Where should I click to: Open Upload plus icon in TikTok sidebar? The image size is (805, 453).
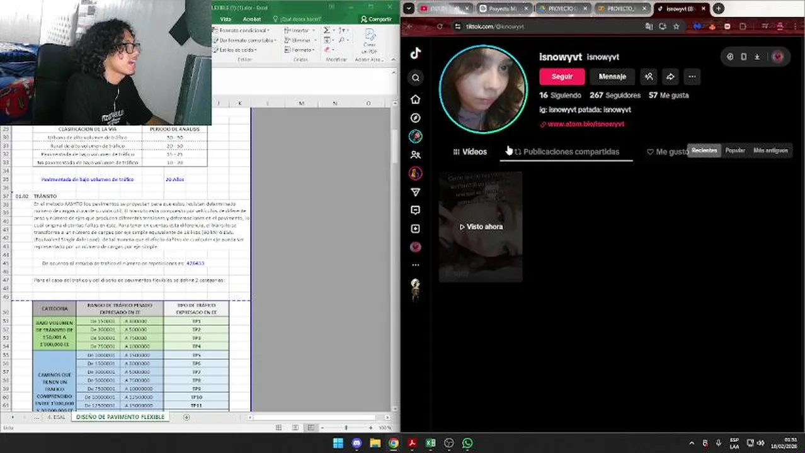(416, 229)
